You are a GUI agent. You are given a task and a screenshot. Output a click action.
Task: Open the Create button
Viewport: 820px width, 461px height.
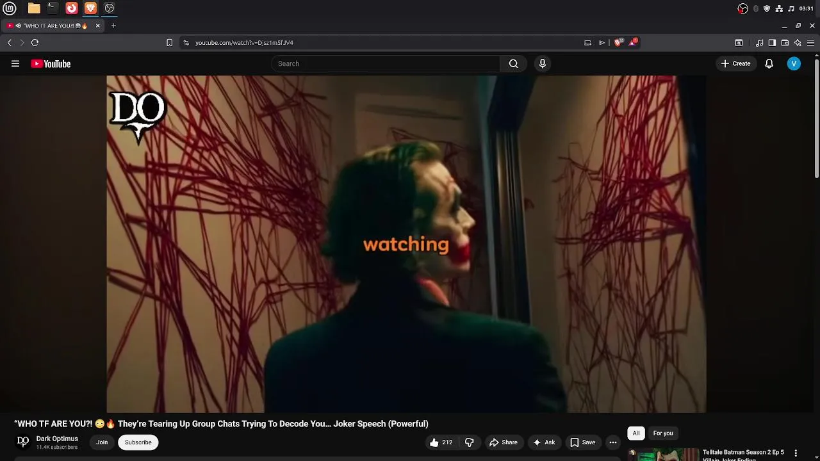coord(735,63)
